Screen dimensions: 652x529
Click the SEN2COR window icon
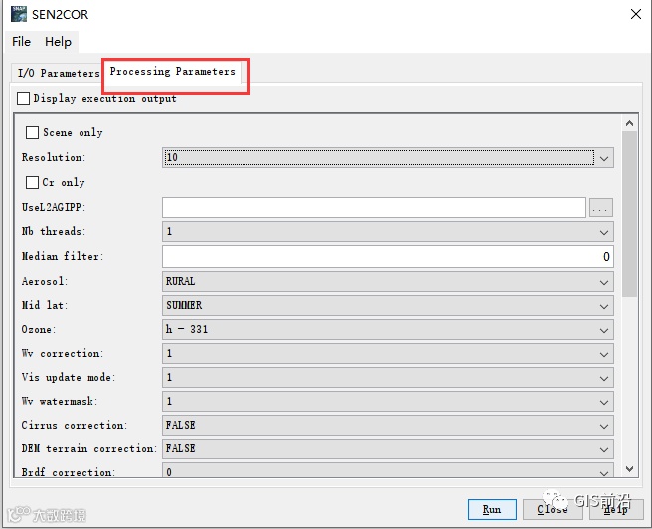coord(19,14)
